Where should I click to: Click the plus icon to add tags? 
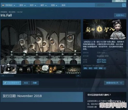click(105, 68)
